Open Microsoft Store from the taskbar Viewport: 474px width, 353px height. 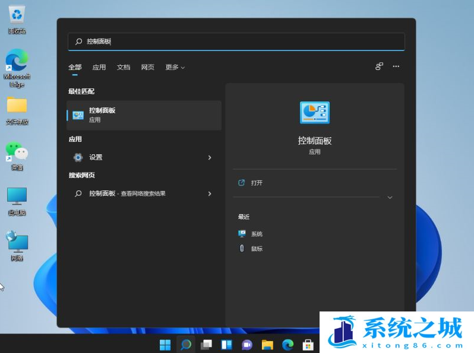(308, 345)
